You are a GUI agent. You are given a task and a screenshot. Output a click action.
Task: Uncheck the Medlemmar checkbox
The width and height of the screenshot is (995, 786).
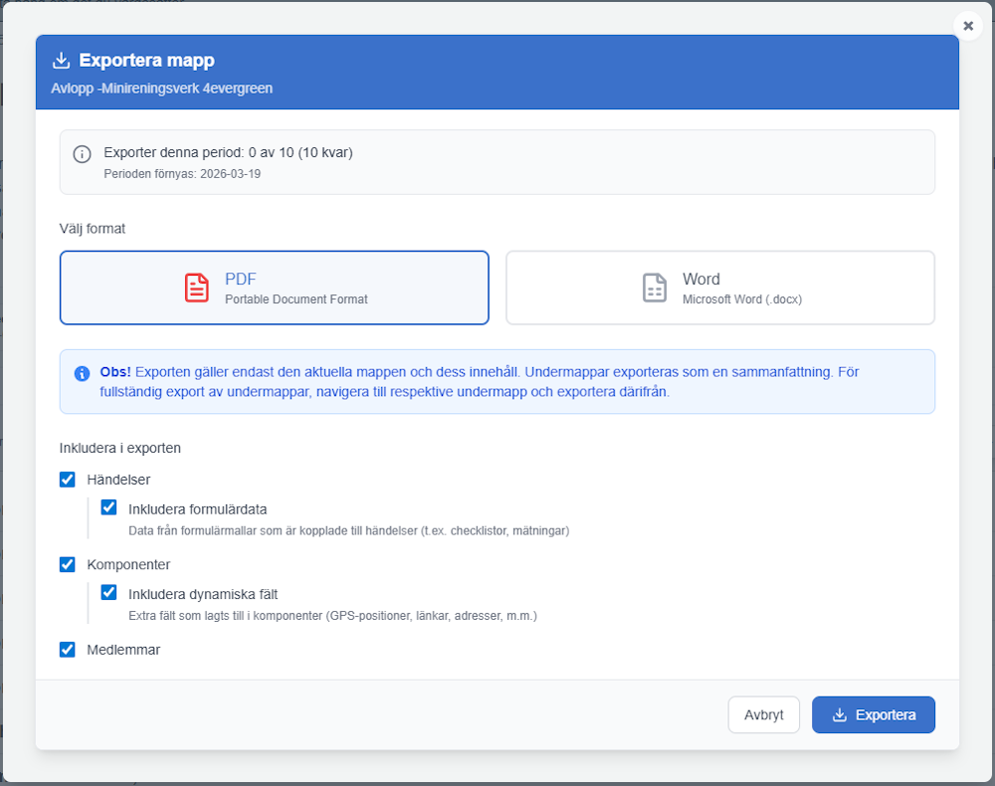[x=68, y=650]
